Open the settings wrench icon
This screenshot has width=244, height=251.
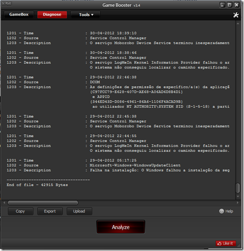[236, 15]
